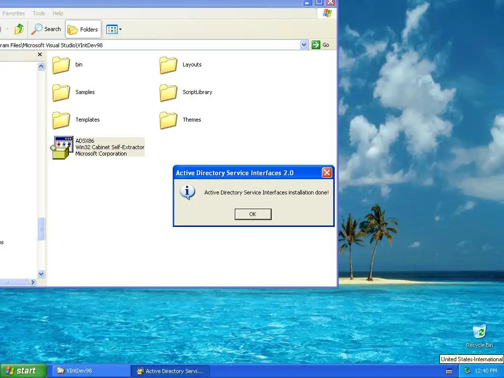
Task: Click OK in the installation dialog
Action: (253, 214)
